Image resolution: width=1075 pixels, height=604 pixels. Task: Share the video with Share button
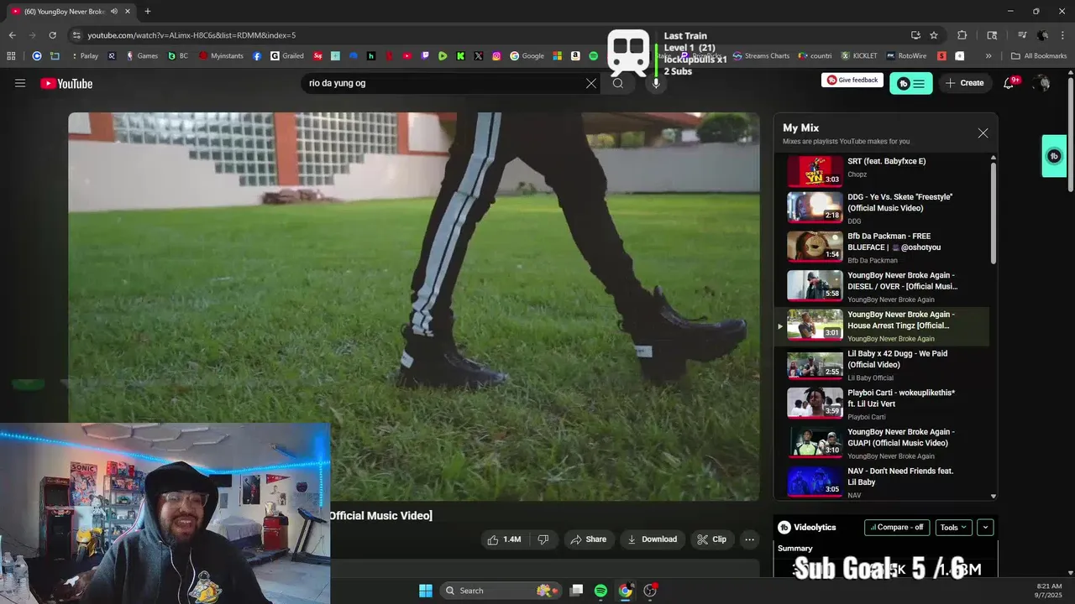pos(588,539)
